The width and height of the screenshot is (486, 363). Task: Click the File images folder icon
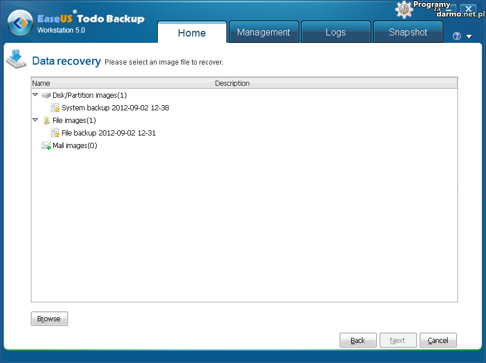(x=46, y=121)
